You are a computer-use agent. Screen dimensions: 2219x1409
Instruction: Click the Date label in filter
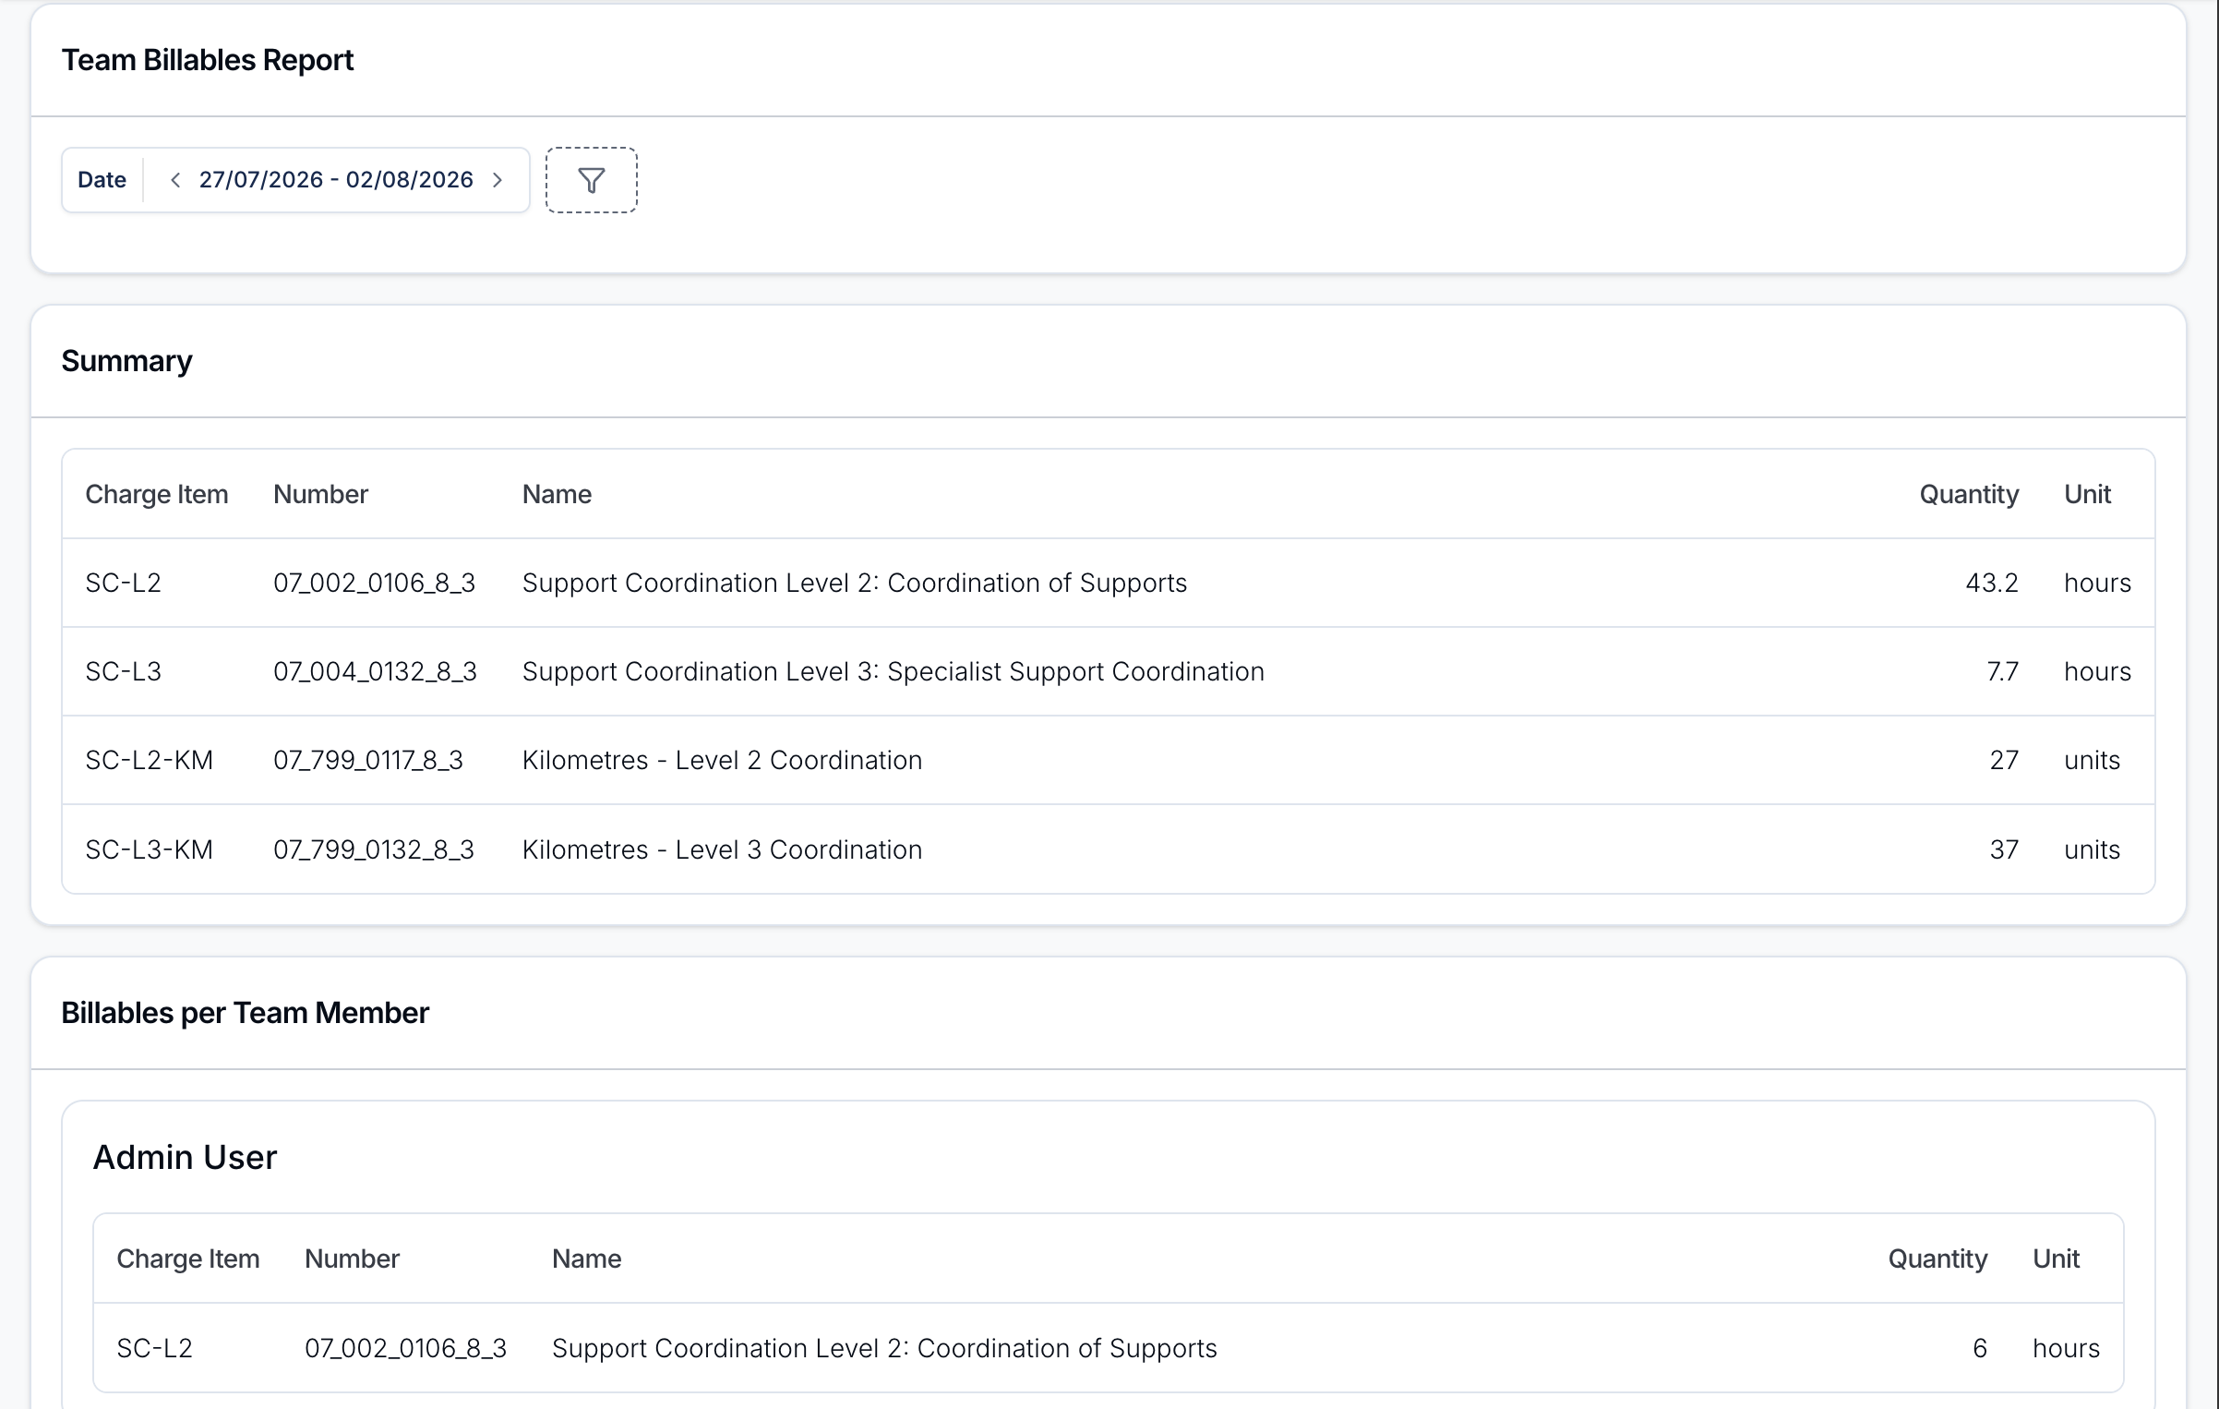(x=102, y=180)
